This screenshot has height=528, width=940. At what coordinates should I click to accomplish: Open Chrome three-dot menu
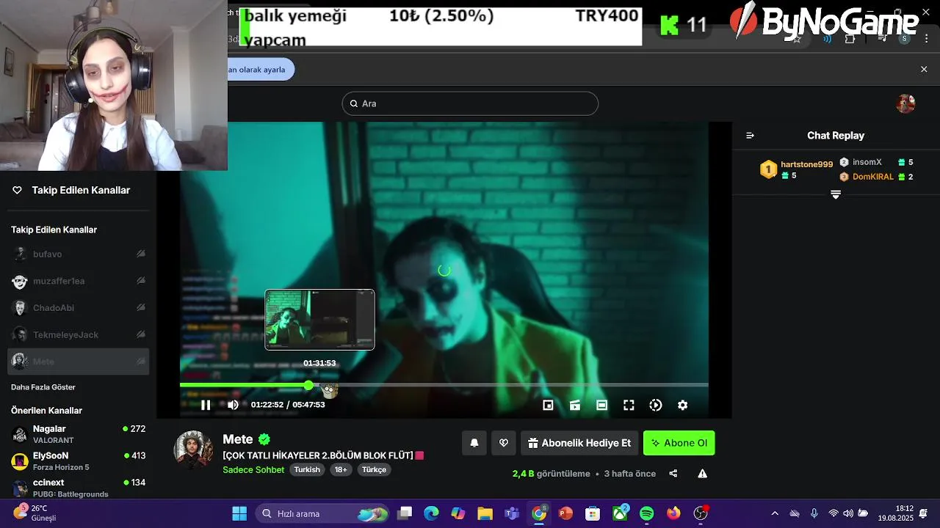click(925, 38)
